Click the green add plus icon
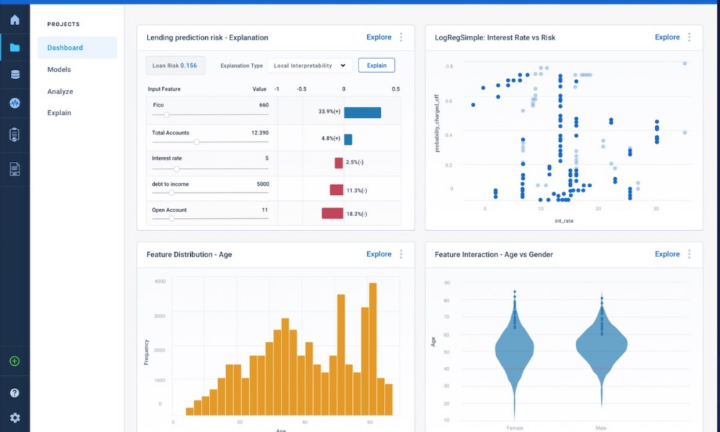The height and width of the screenshot is (432, 720). [14, 361]
